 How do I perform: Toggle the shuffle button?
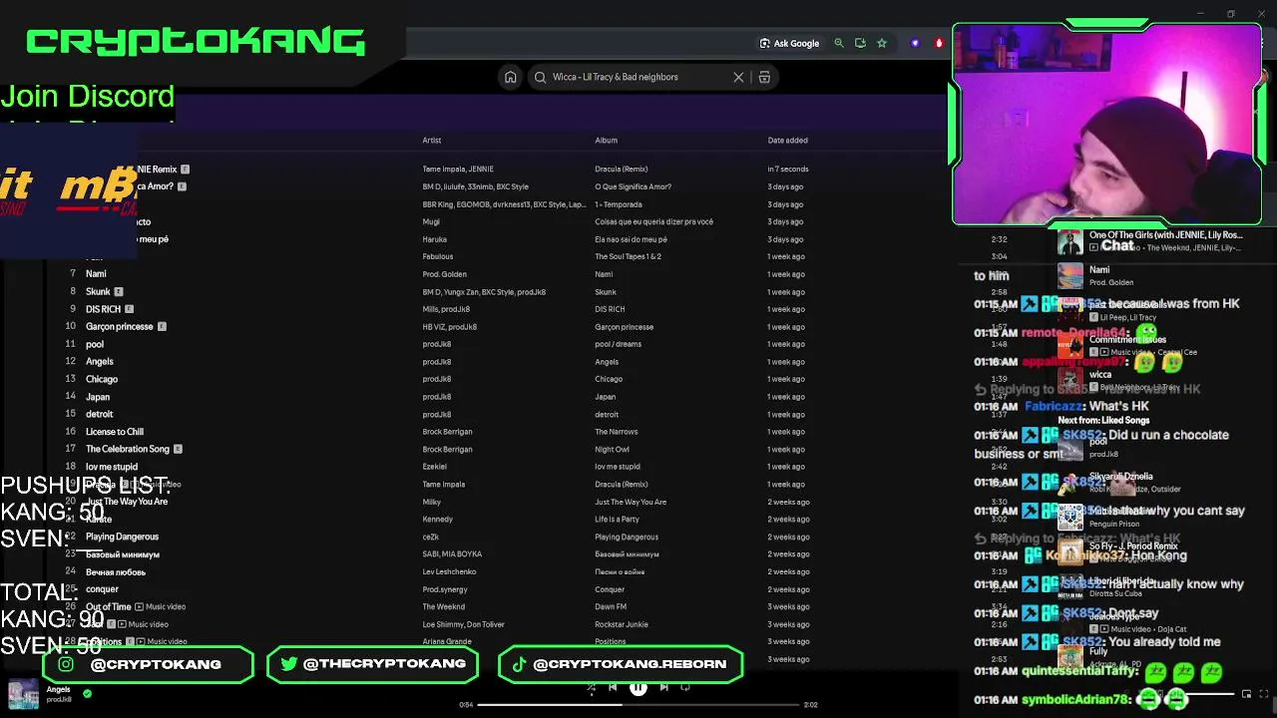click(x=591, y=686)
